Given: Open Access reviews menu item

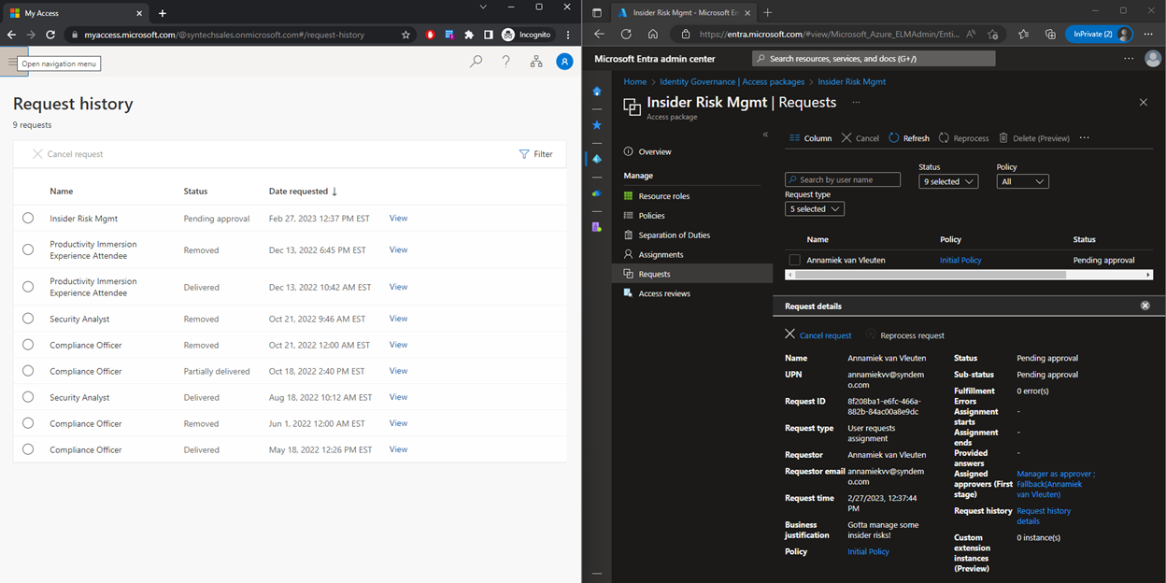Looking at the screenshot, I should (664, 293).
